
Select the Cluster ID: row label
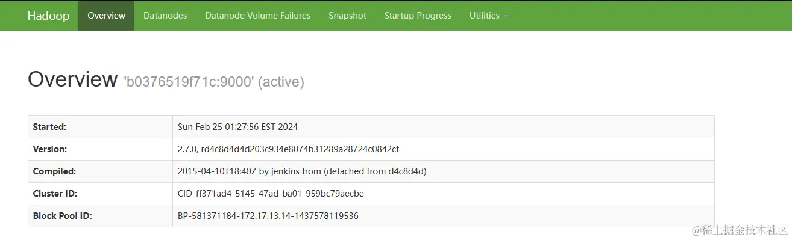point(55,194)
